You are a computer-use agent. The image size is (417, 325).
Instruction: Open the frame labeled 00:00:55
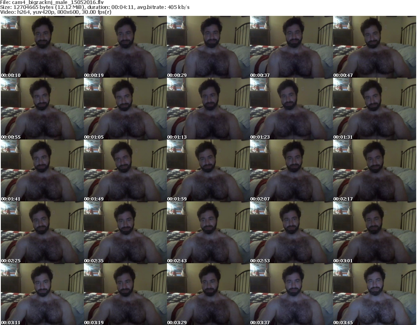(x=42, y=109)
